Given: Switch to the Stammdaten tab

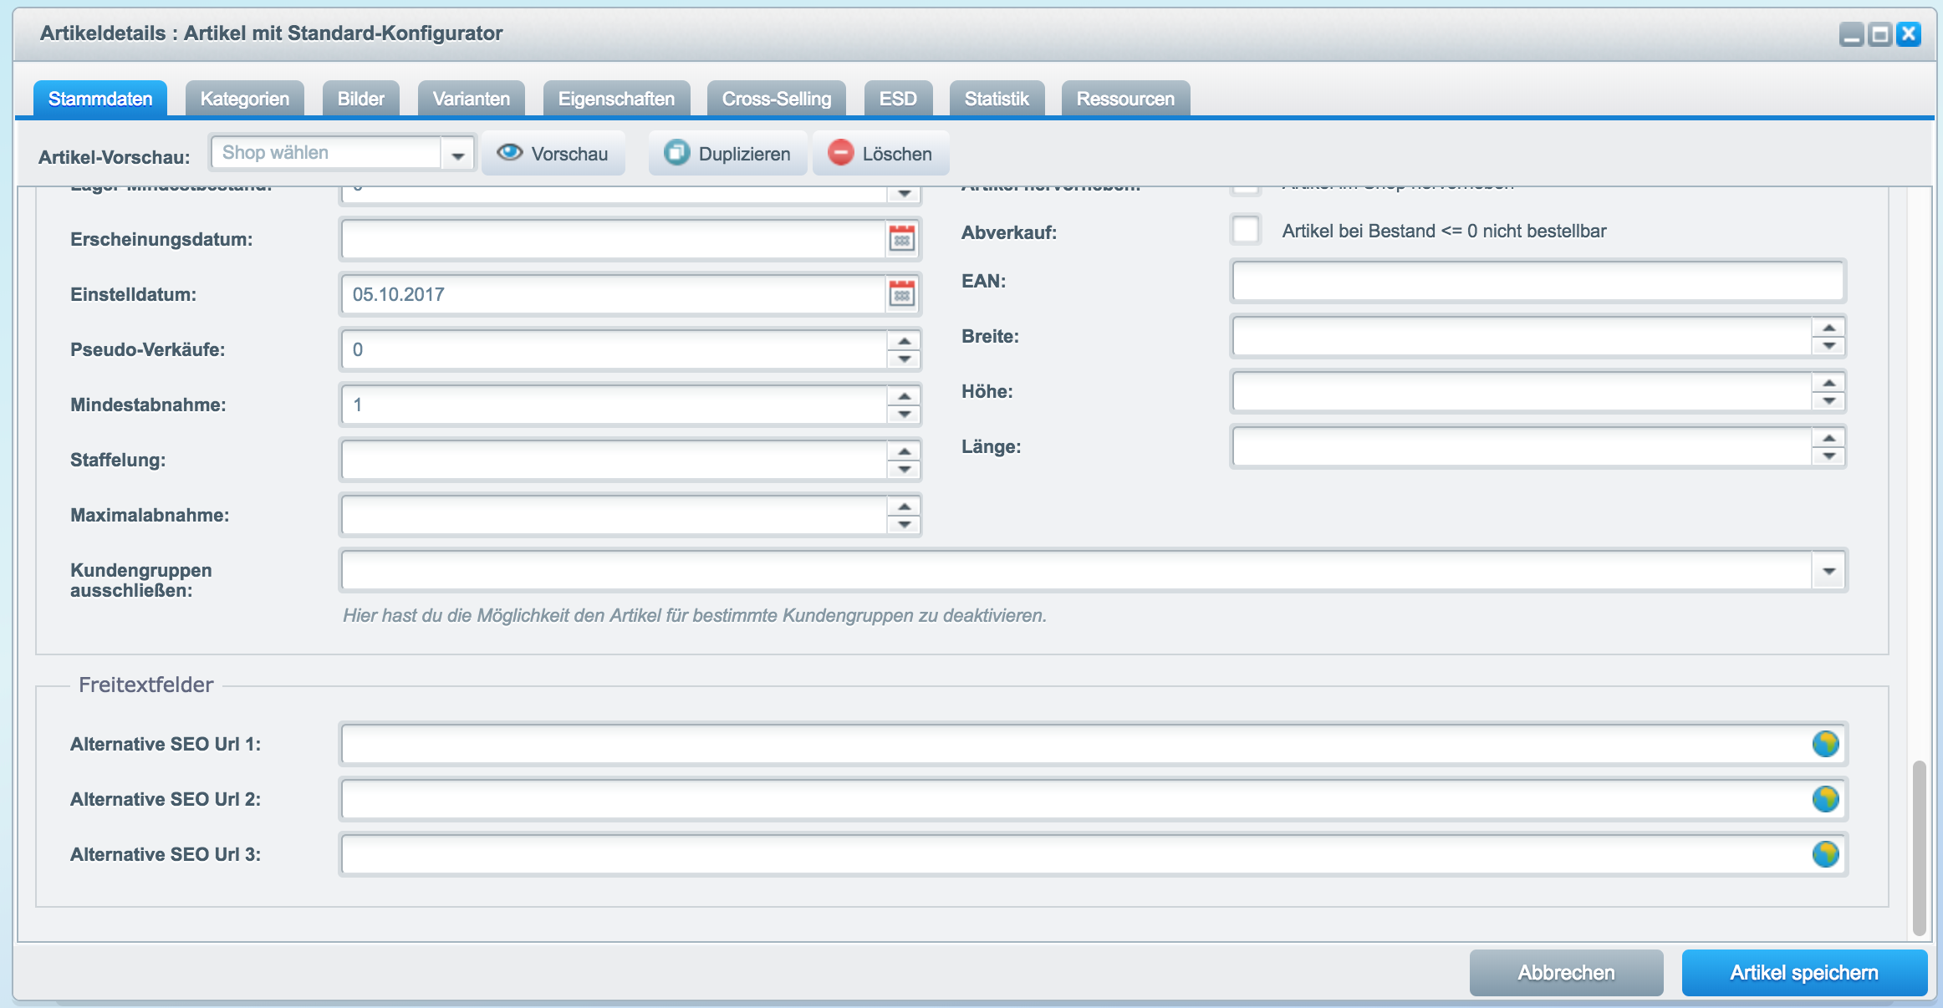Looking at the screenshot, I should (100, 99).
